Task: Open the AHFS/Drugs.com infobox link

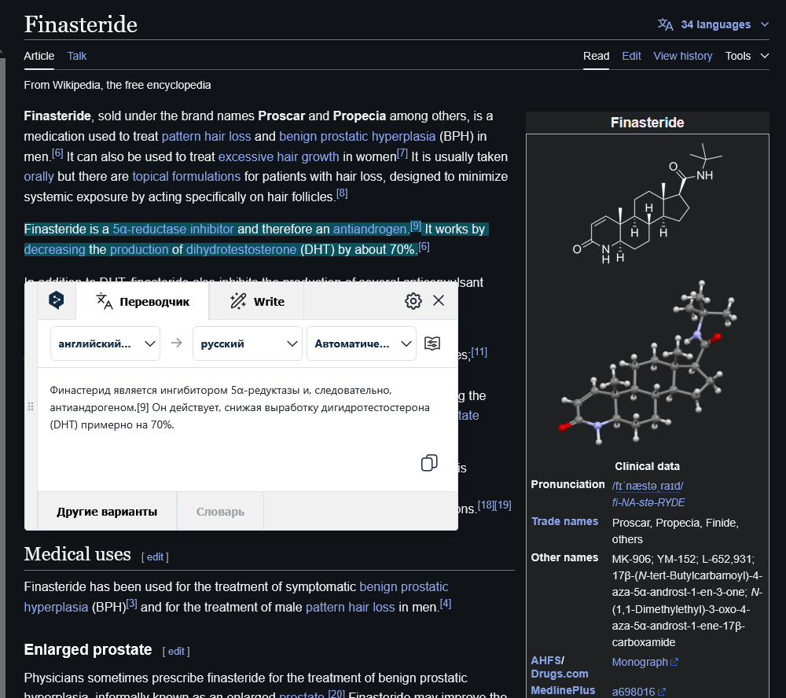Action: click(559, 667)
